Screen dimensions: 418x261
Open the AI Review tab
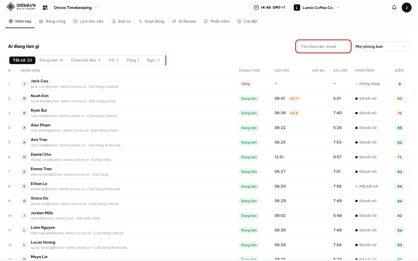184,21
